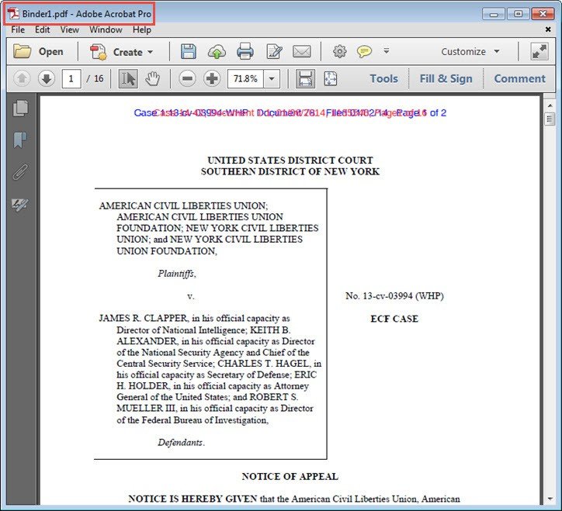Open the Fill & Sign pane
Viewport: 562px width, 511px height.
pyautogui.click(x=446, y=78)
